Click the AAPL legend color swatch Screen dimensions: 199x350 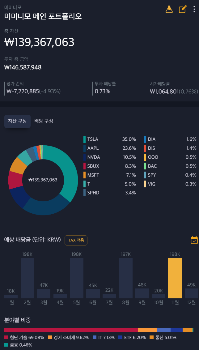(85, 148)
